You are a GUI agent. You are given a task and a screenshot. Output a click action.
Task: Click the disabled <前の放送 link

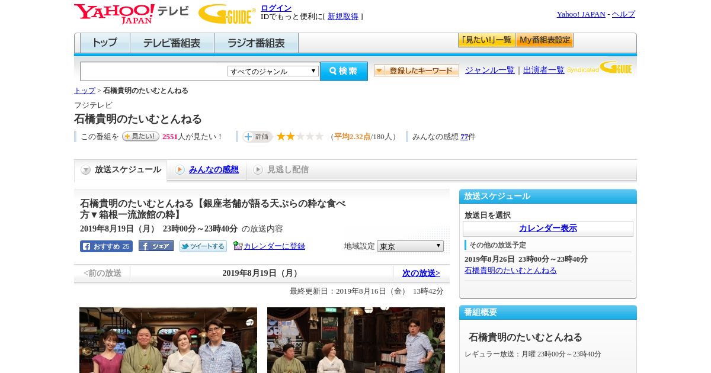pyautogui.click(x=103, y=273)
